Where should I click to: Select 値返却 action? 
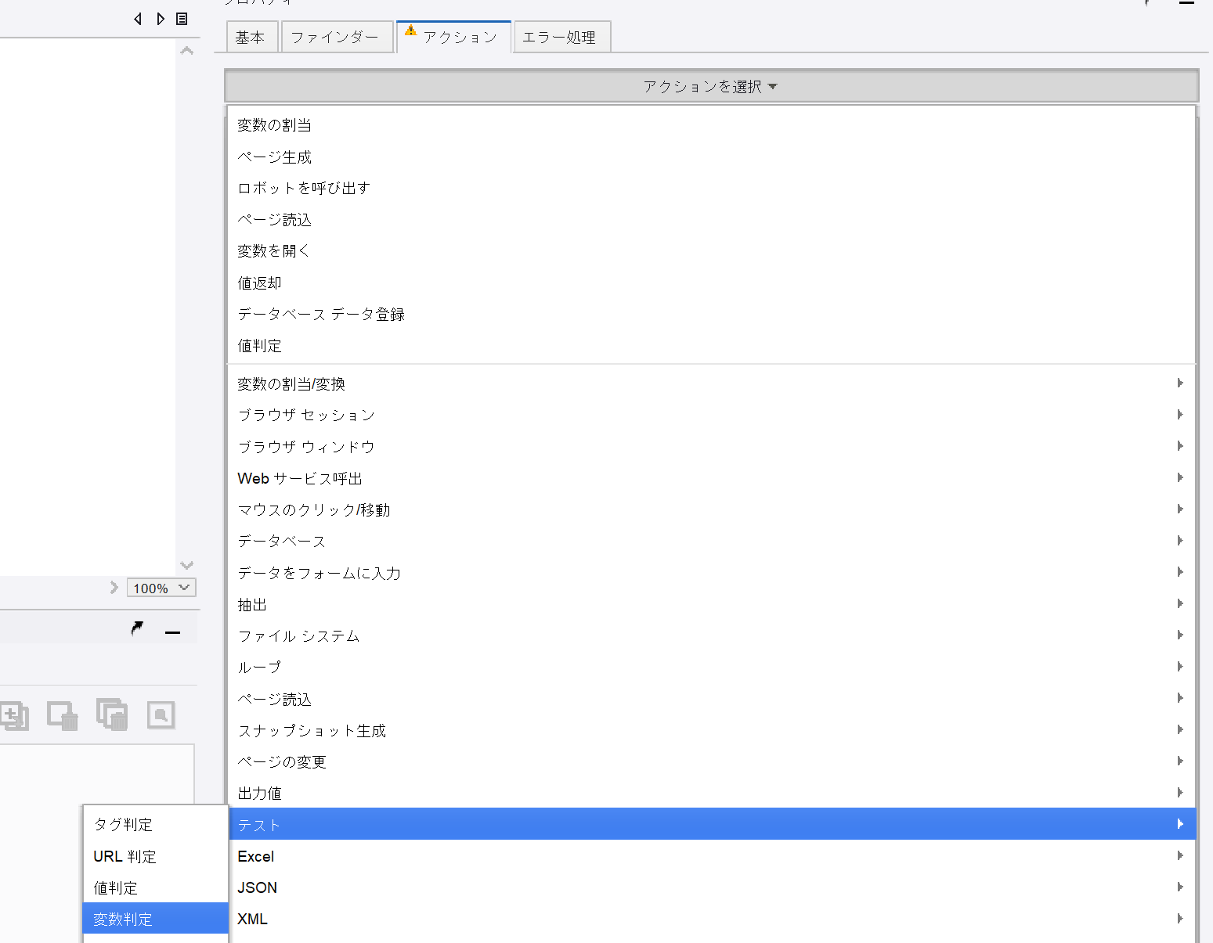(711, 283)
